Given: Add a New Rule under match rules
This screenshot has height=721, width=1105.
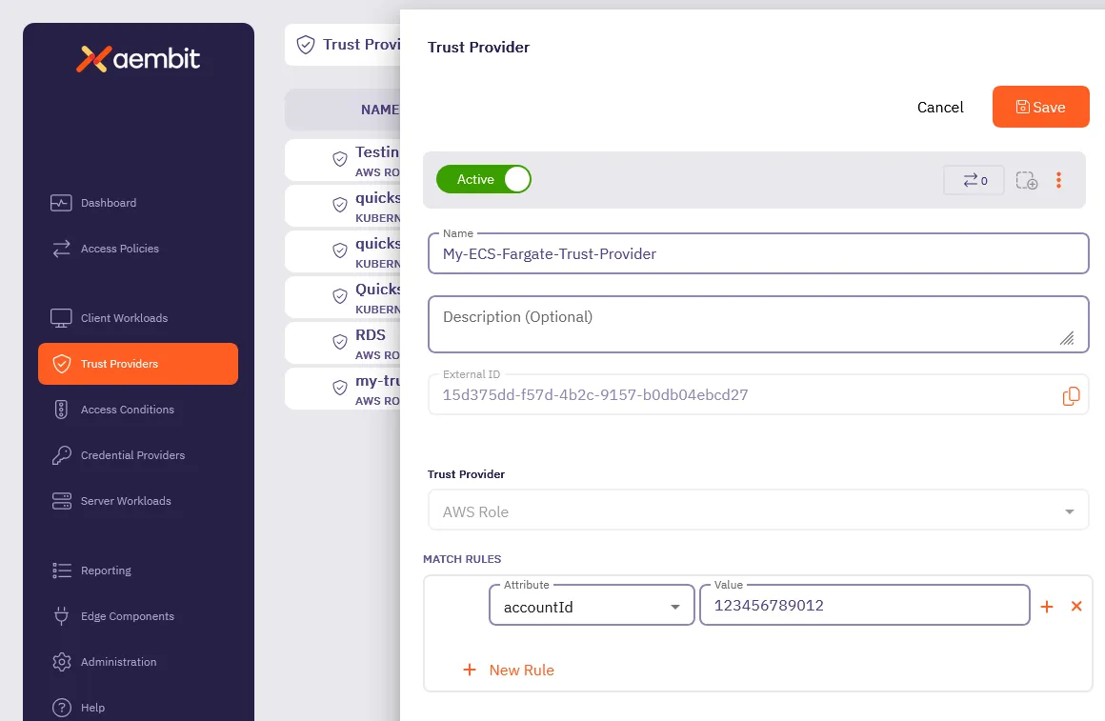Looking at the screenshot, I should 509,670.
